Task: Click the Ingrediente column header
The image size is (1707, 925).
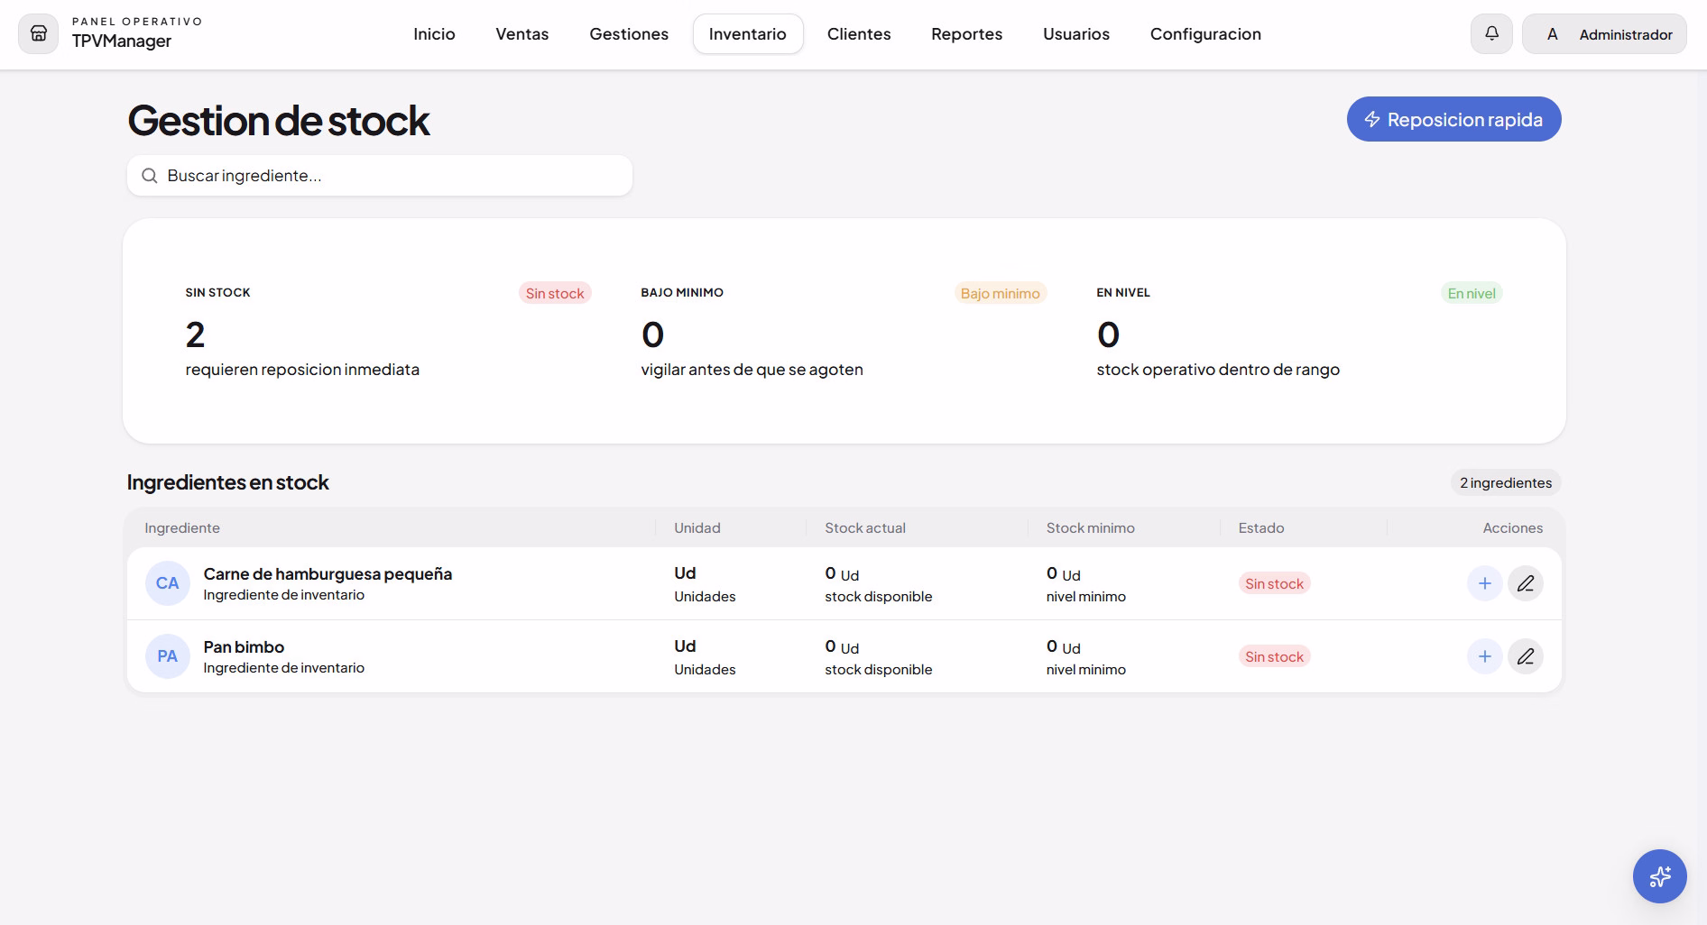Action: (x=182, y=527)
